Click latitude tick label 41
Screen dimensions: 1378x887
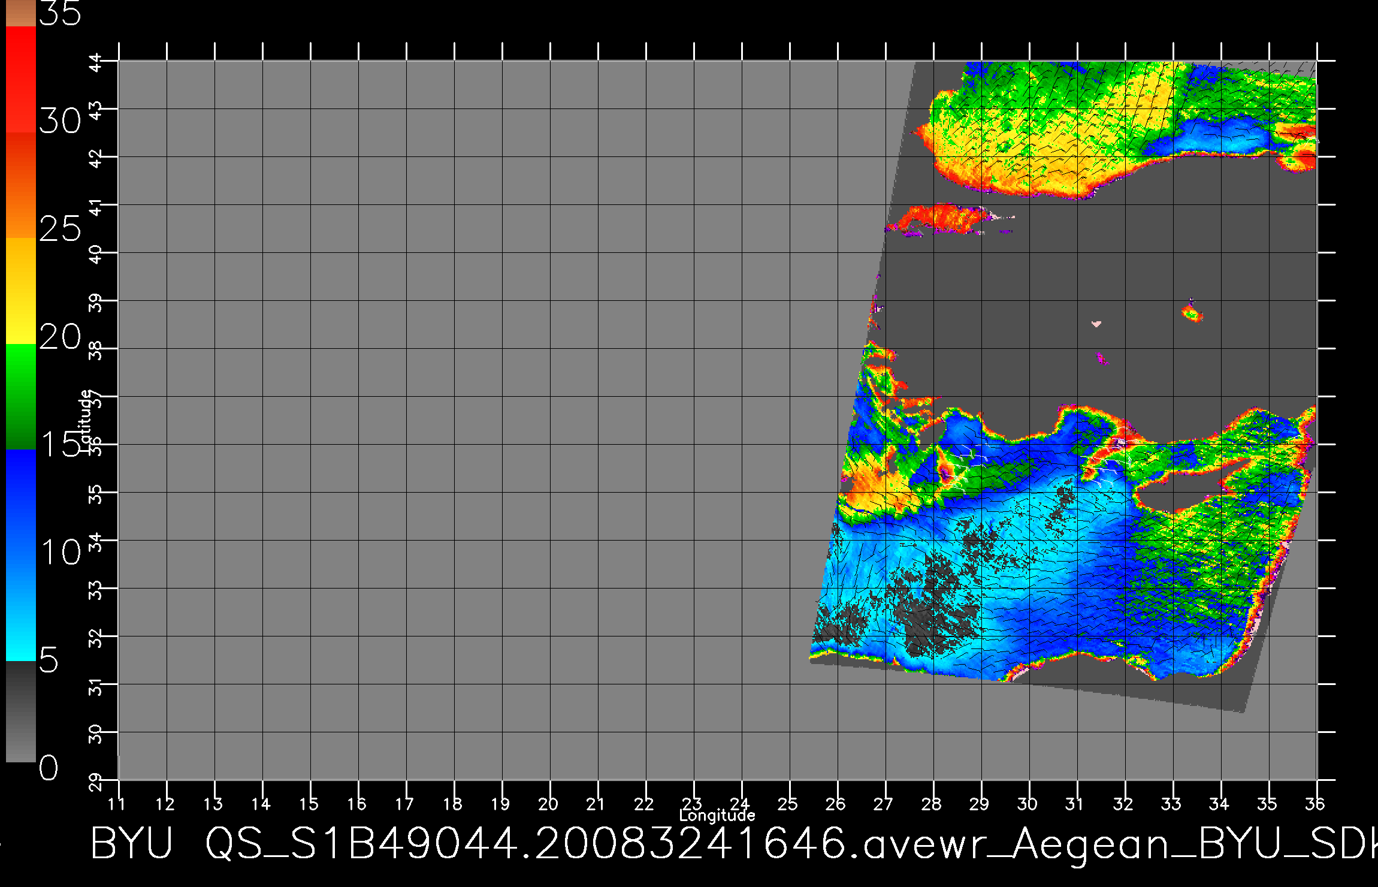[96, 207]
